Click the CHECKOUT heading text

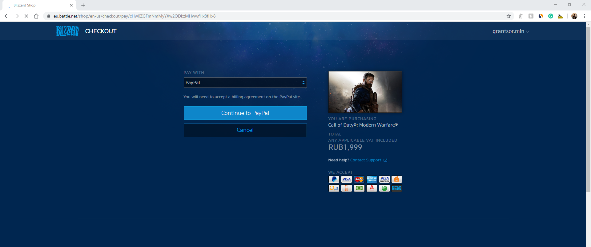101,31
